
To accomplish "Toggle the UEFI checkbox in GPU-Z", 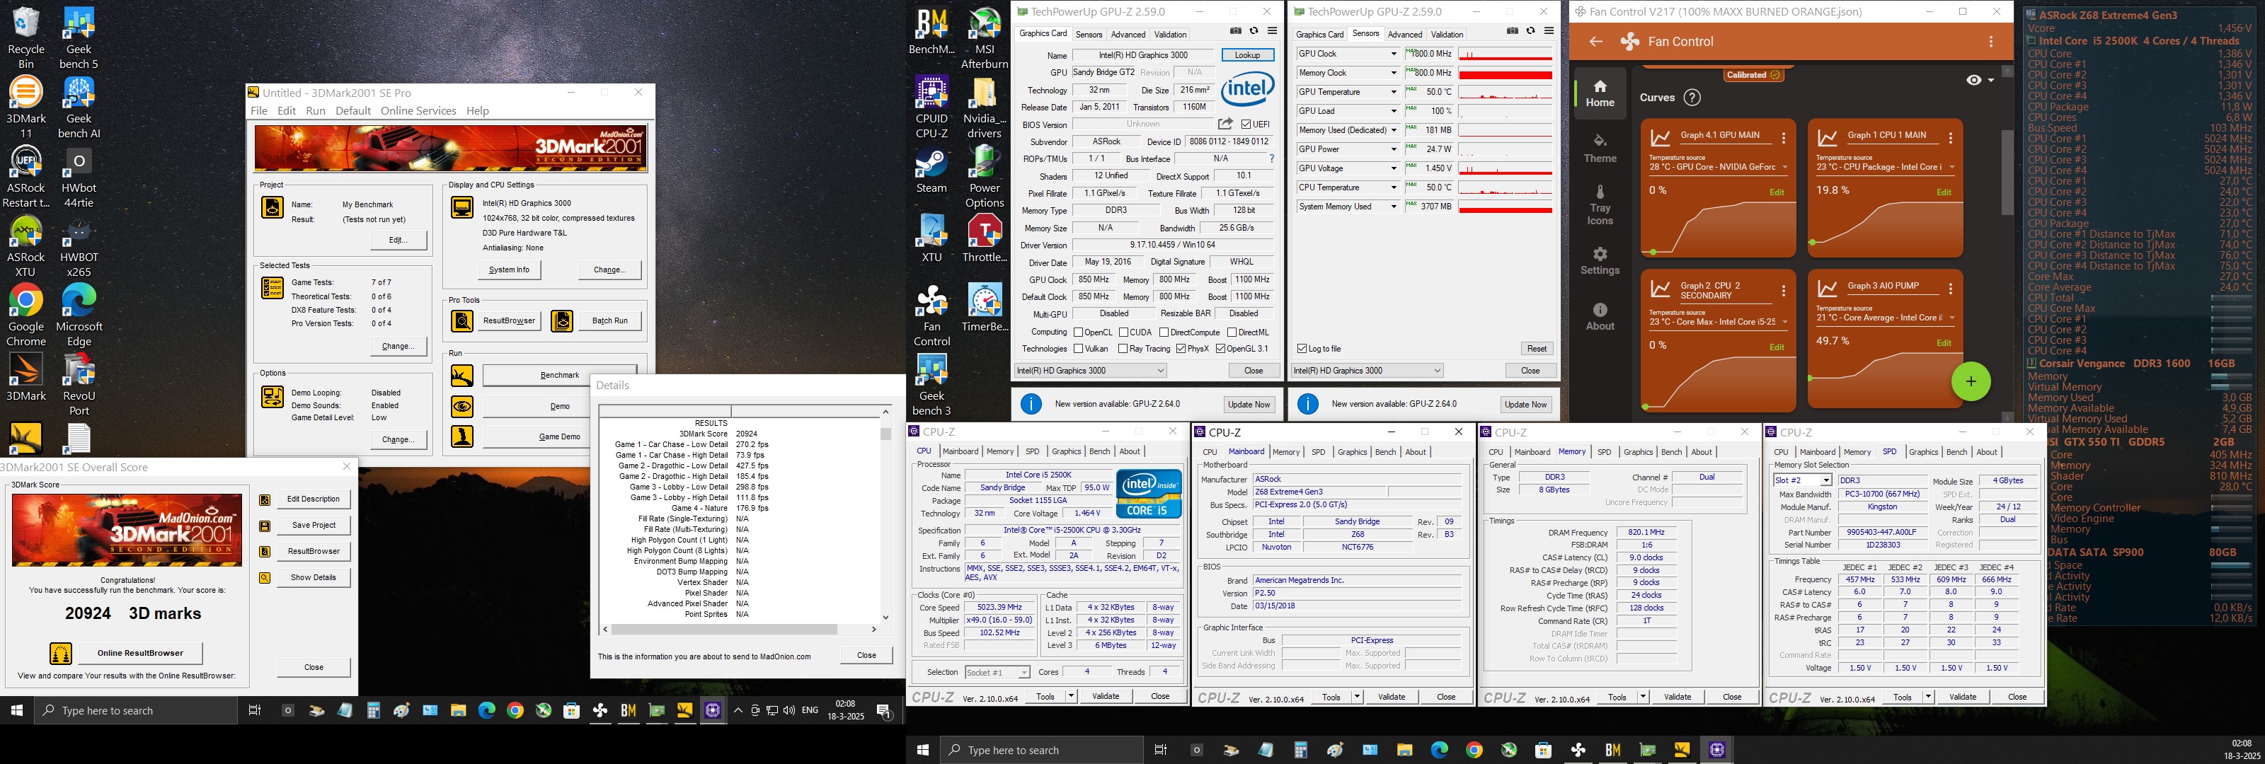I will [x=1246, y=125].
